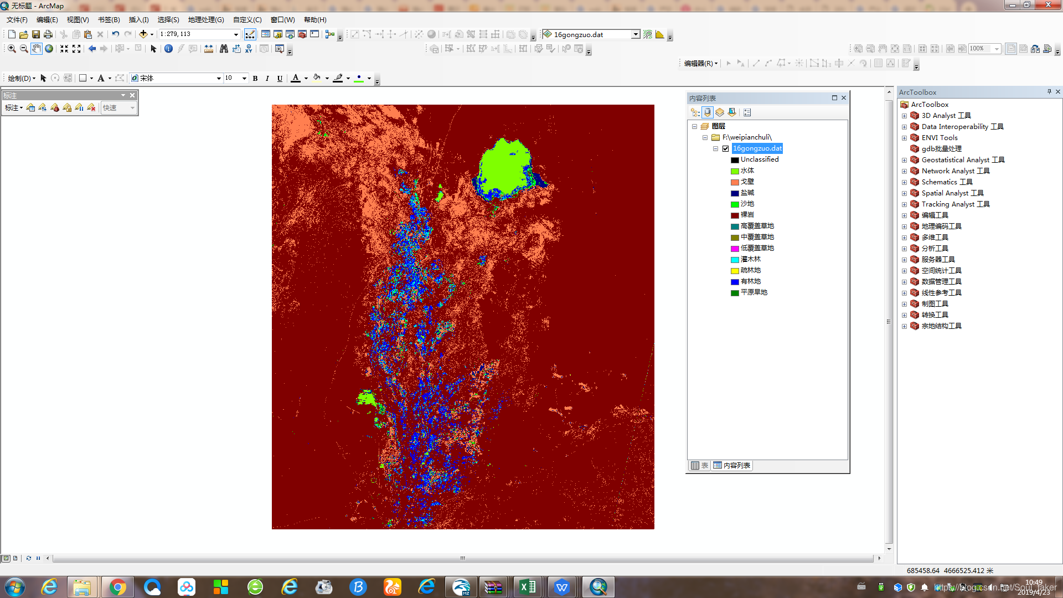Viewport: 1063px width, 598px height.
Task: Click the 编辑器(R) button
Action: 700,64
